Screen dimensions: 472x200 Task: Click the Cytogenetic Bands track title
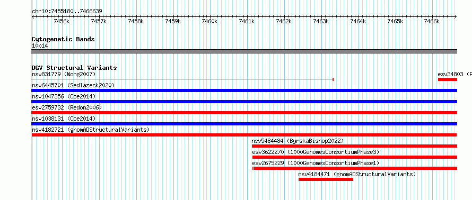pos(63,39)
